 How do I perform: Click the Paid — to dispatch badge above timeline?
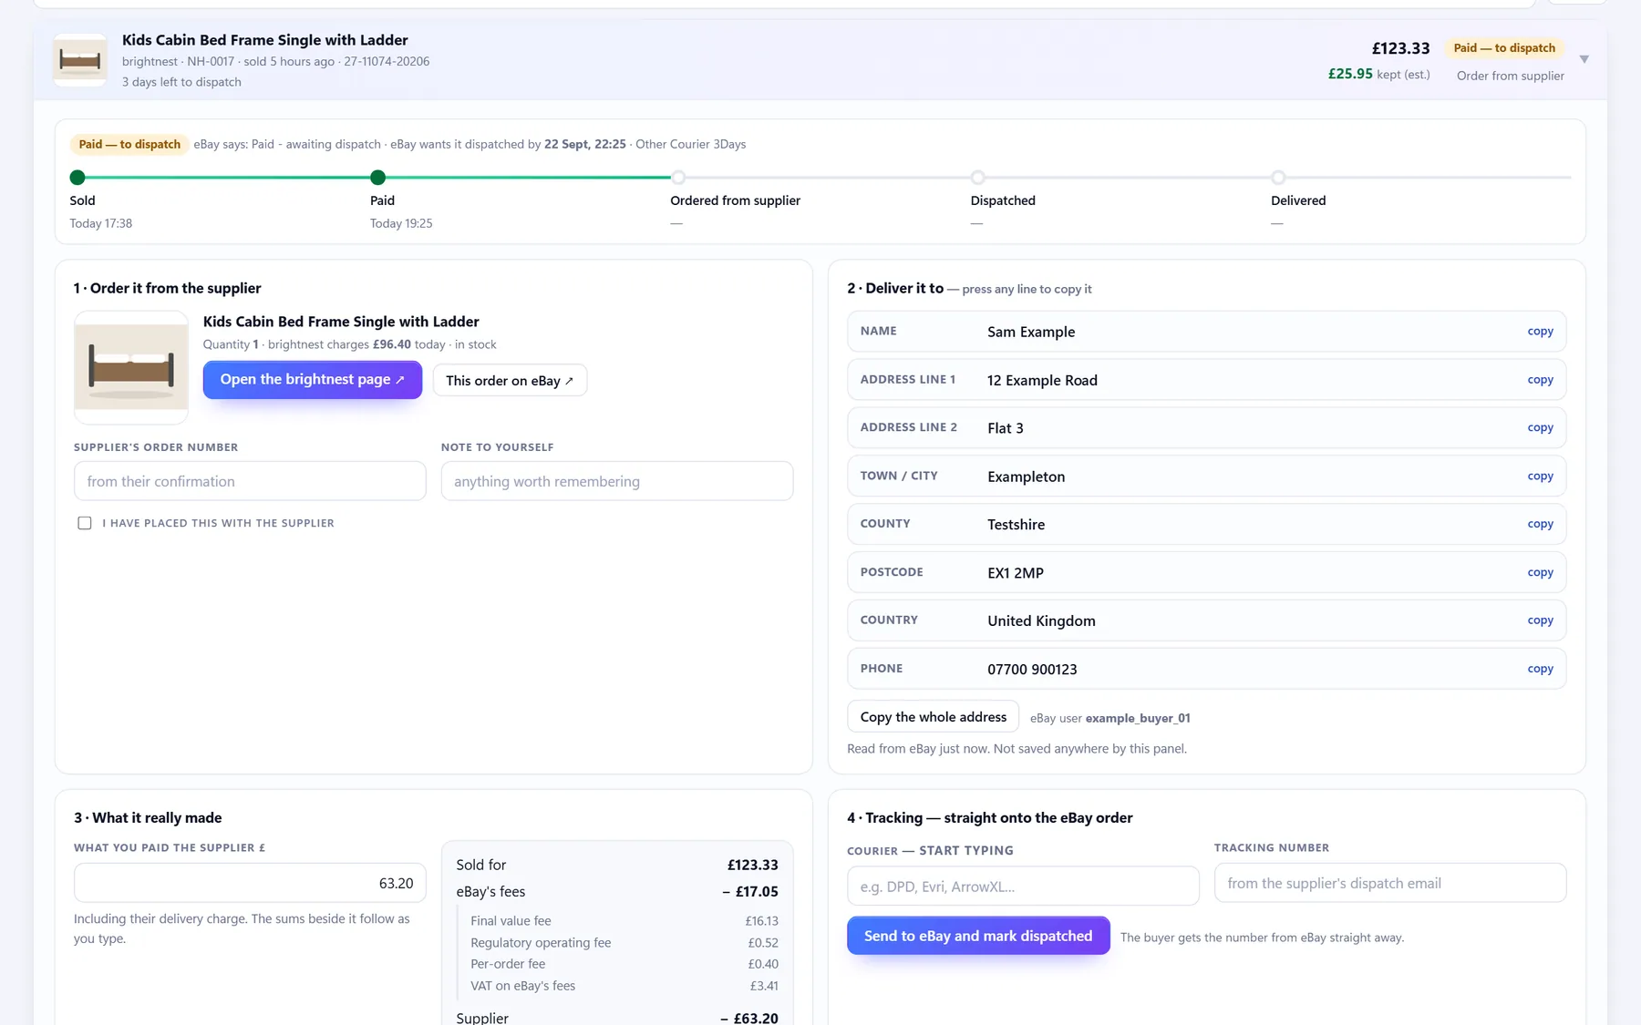[129, 144]
